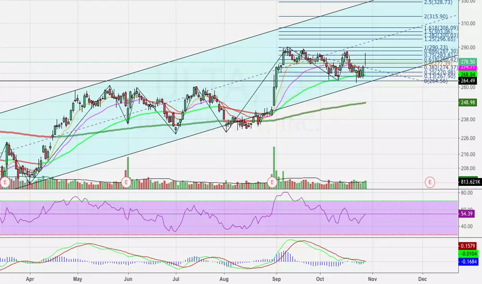The height and width of the screenshot is (284, 482).
Task: Select the 2(315.90) Fibonacci level label
Action: (436, 17)
